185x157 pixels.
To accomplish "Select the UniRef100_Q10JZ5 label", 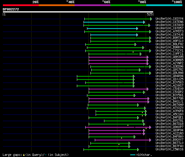I will pyautogui.click(x=169, y=79).
